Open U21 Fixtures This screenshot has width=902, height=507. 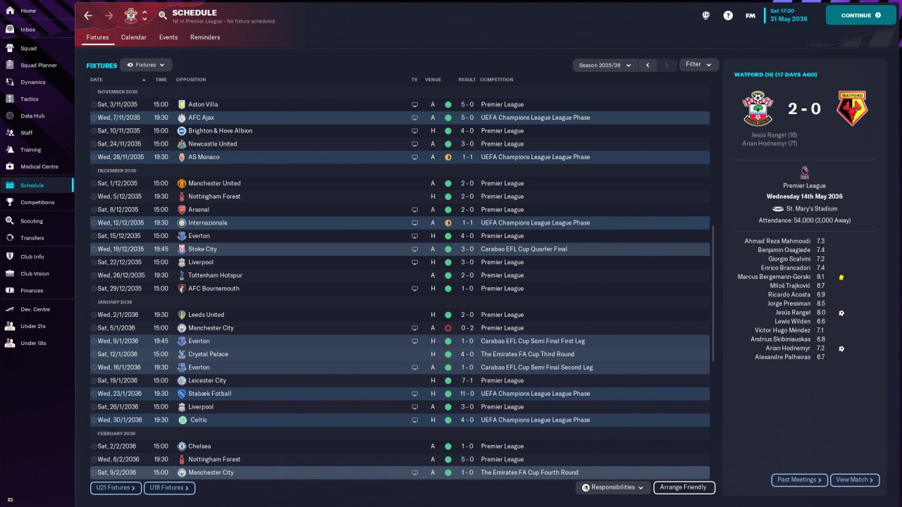point(116,487)
